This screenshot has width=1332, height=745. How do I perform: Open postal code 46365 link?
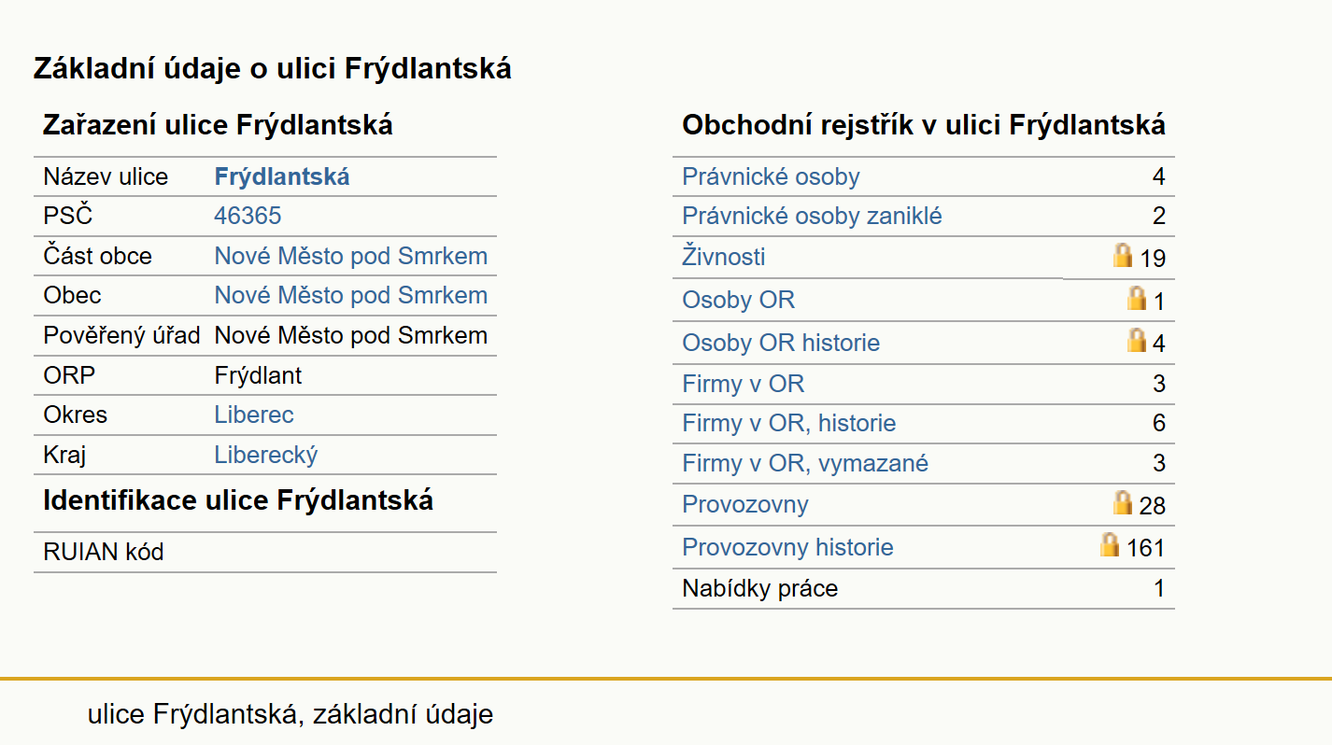coord(248,216)
